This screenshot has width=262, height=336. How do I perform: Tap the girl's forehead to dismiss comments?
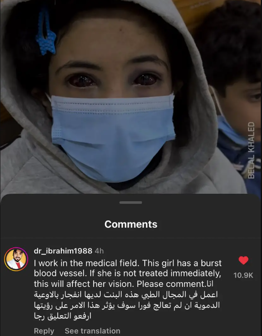(112, 43)
